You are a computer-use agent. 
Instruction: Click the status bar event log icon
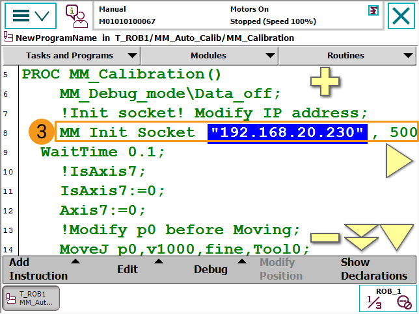(373, 10)
